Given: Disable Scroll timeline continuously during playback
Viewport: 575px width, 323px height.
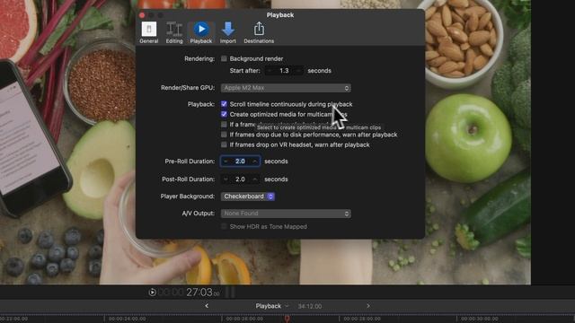Looking at the screenshot, I should coord(224,104).
